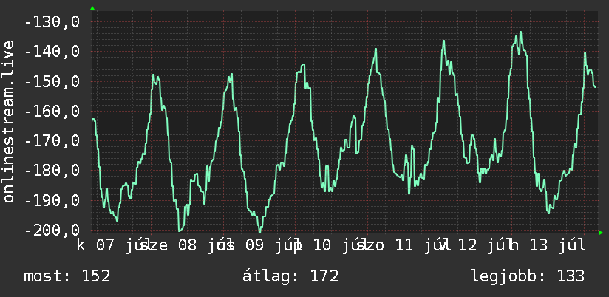Select the -200,0 bottom axis label
Image resolution: width=609 pixels, height=297 pixels.
(52, 230)
